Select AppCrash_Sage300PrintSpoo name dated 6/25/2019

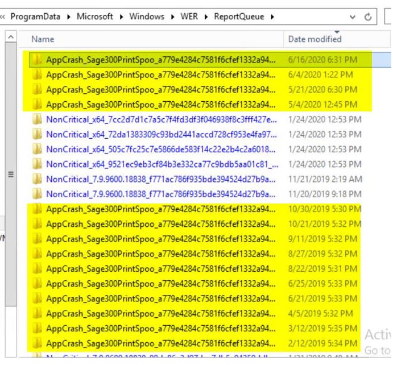pyautogui.click(x=160, y=284)
